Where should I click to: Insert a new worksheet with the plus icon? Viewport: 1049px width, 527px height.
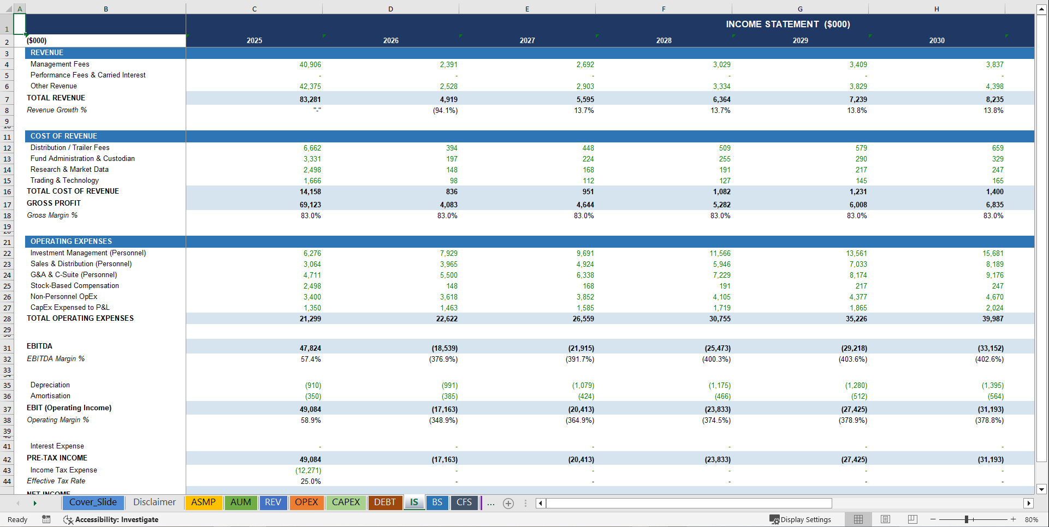[508, 503]
